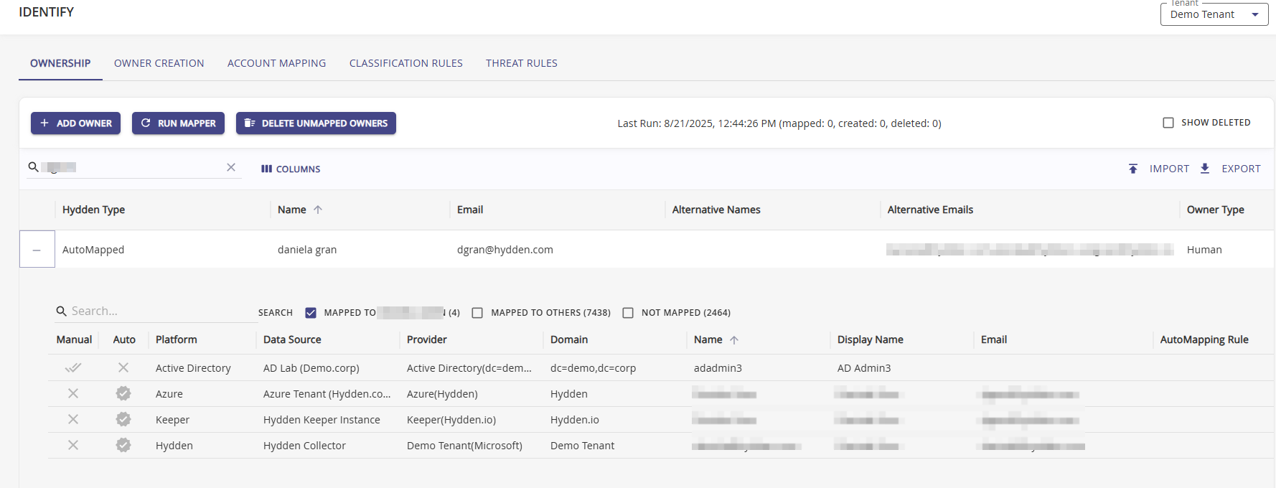The image size is (1276, 488).
Task: Enable the Show Deleted checkbox
Action: pos(1168,123)
